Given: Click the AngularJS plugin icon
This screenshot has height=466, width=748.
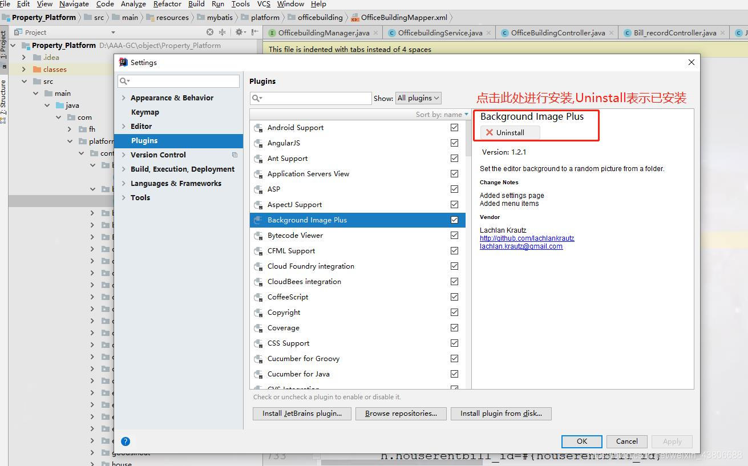Looking at the screenshot, I should point(258,143).
